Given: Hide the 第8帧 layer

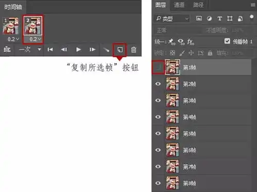Looking at the screenshot, I should (158, 183).
